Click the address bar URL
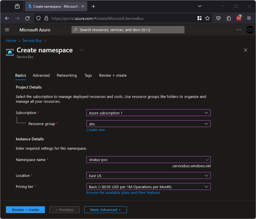The image size is (256, 219). pyautogui.click(x=97, y=18)
